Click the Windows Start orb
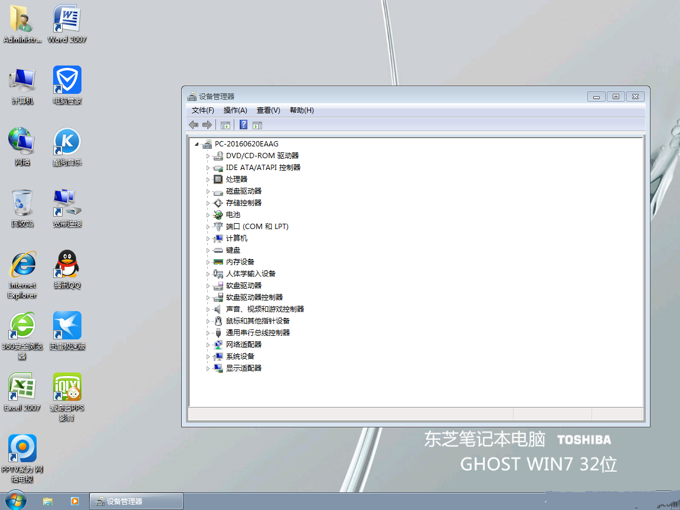This screenshot has width=680, height=510. [x=16, y=501]
